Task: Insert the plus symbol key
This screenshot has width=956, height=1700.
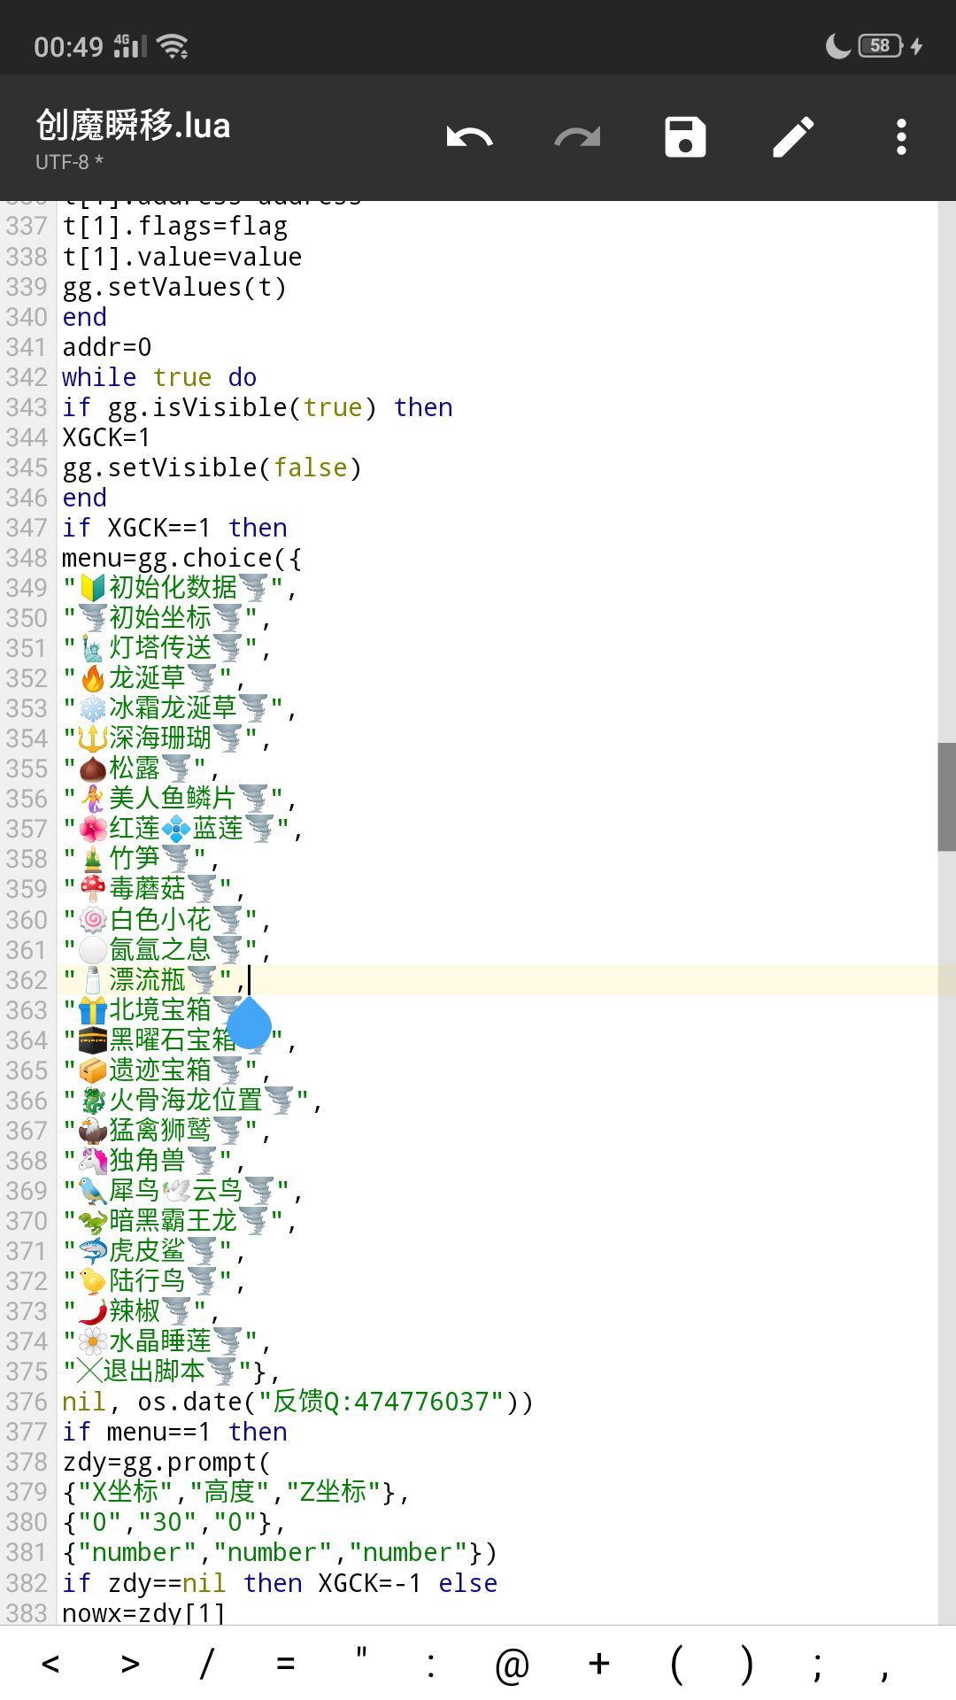Action: pos(598,1664)
